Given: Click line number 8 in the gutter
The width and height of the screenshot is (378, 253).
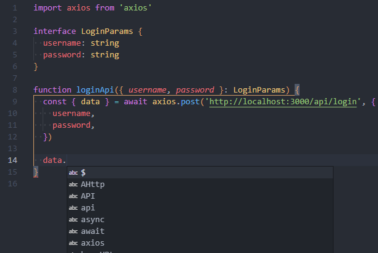Looking at the screenshot, I should [15, 90].
